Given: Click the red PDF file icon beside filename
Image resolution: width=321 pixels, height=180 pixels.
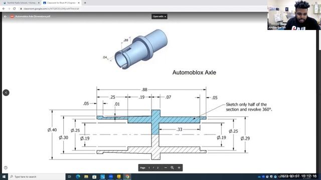Looking at the screenshot, I should (12, 16).
